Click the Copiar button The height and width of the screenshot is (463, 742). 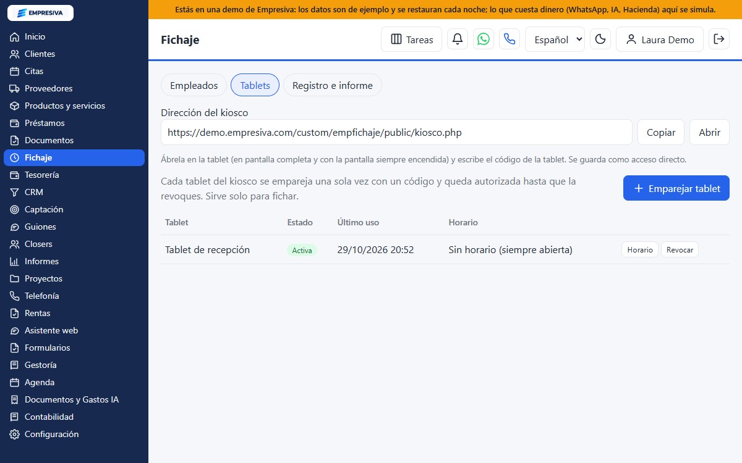[x=661, y=132]
